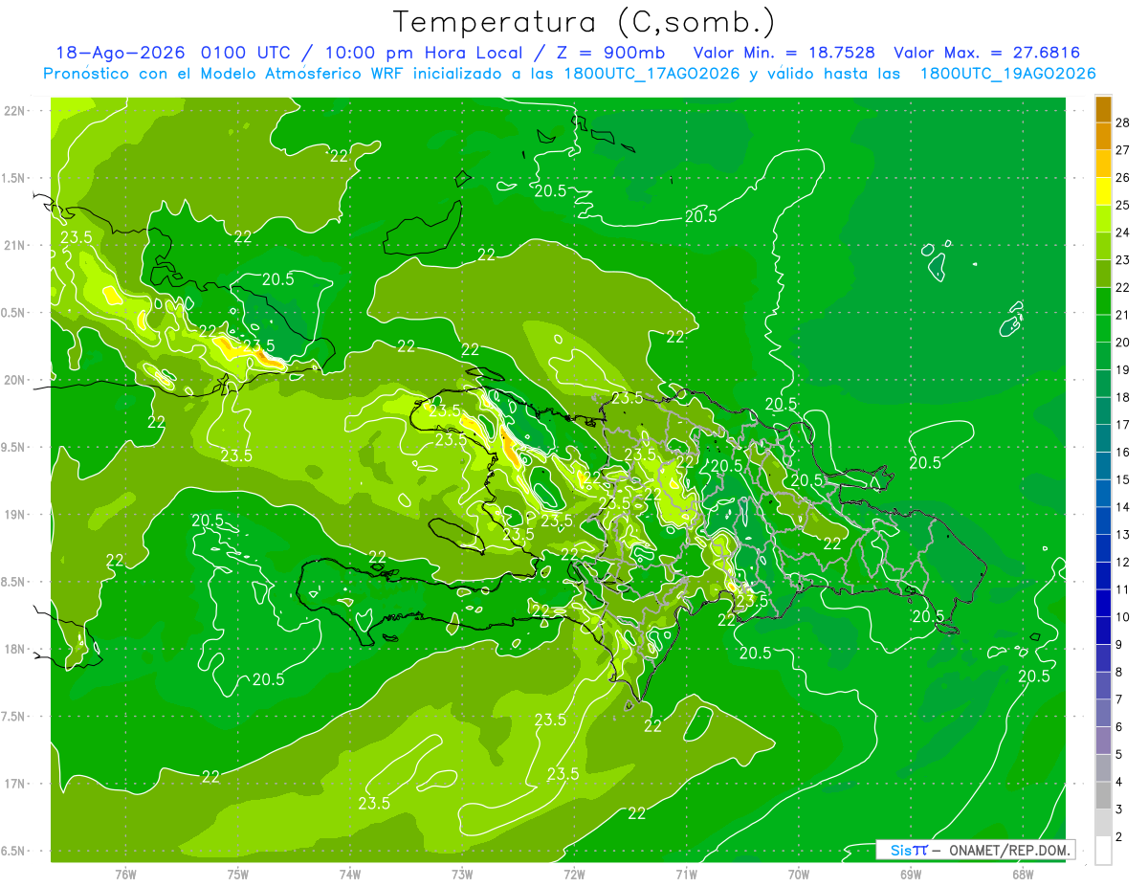Click the color bar segment between 12 and 13

1103,549
